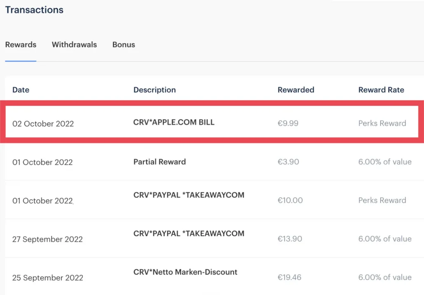Click the TAKEAWAYCOM transaction from 27 September
424x295 pixels.
pos(189,234)
